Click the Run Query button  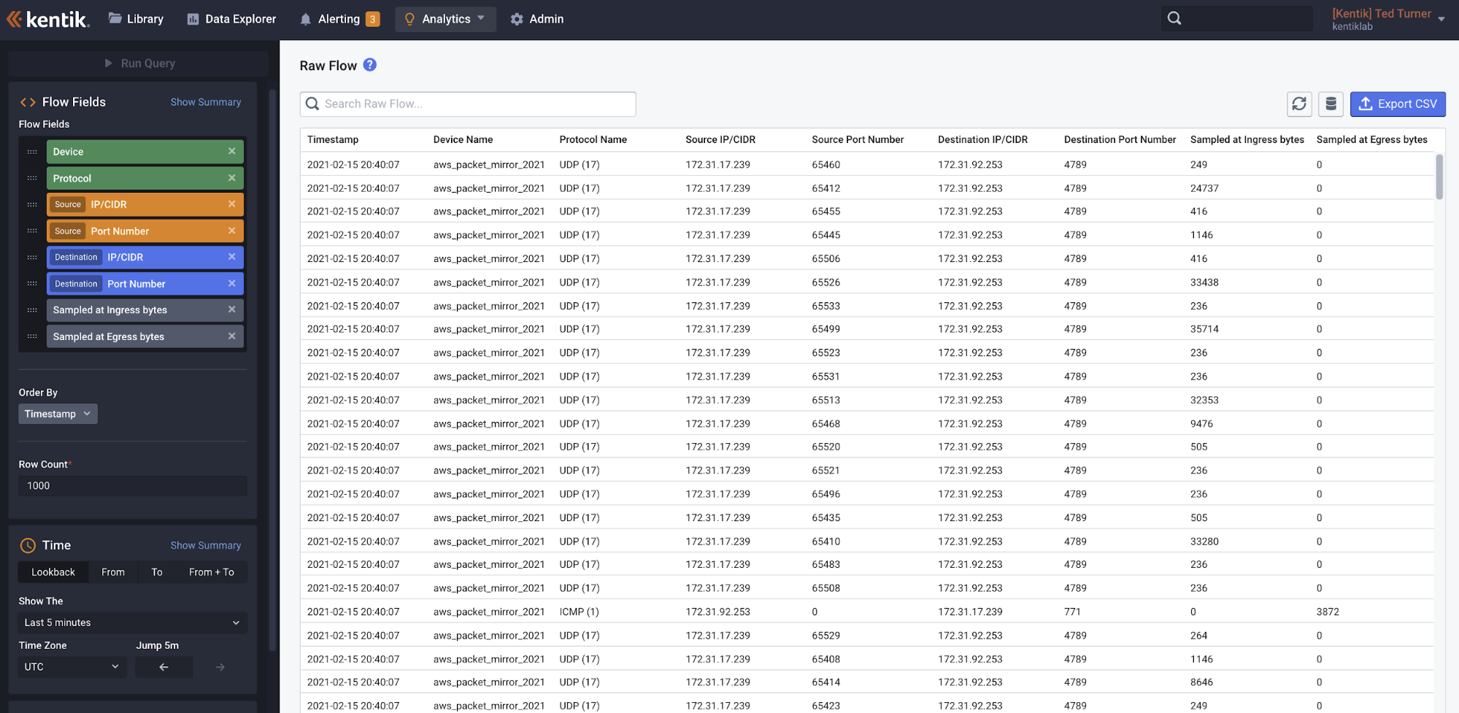point(139,63)
